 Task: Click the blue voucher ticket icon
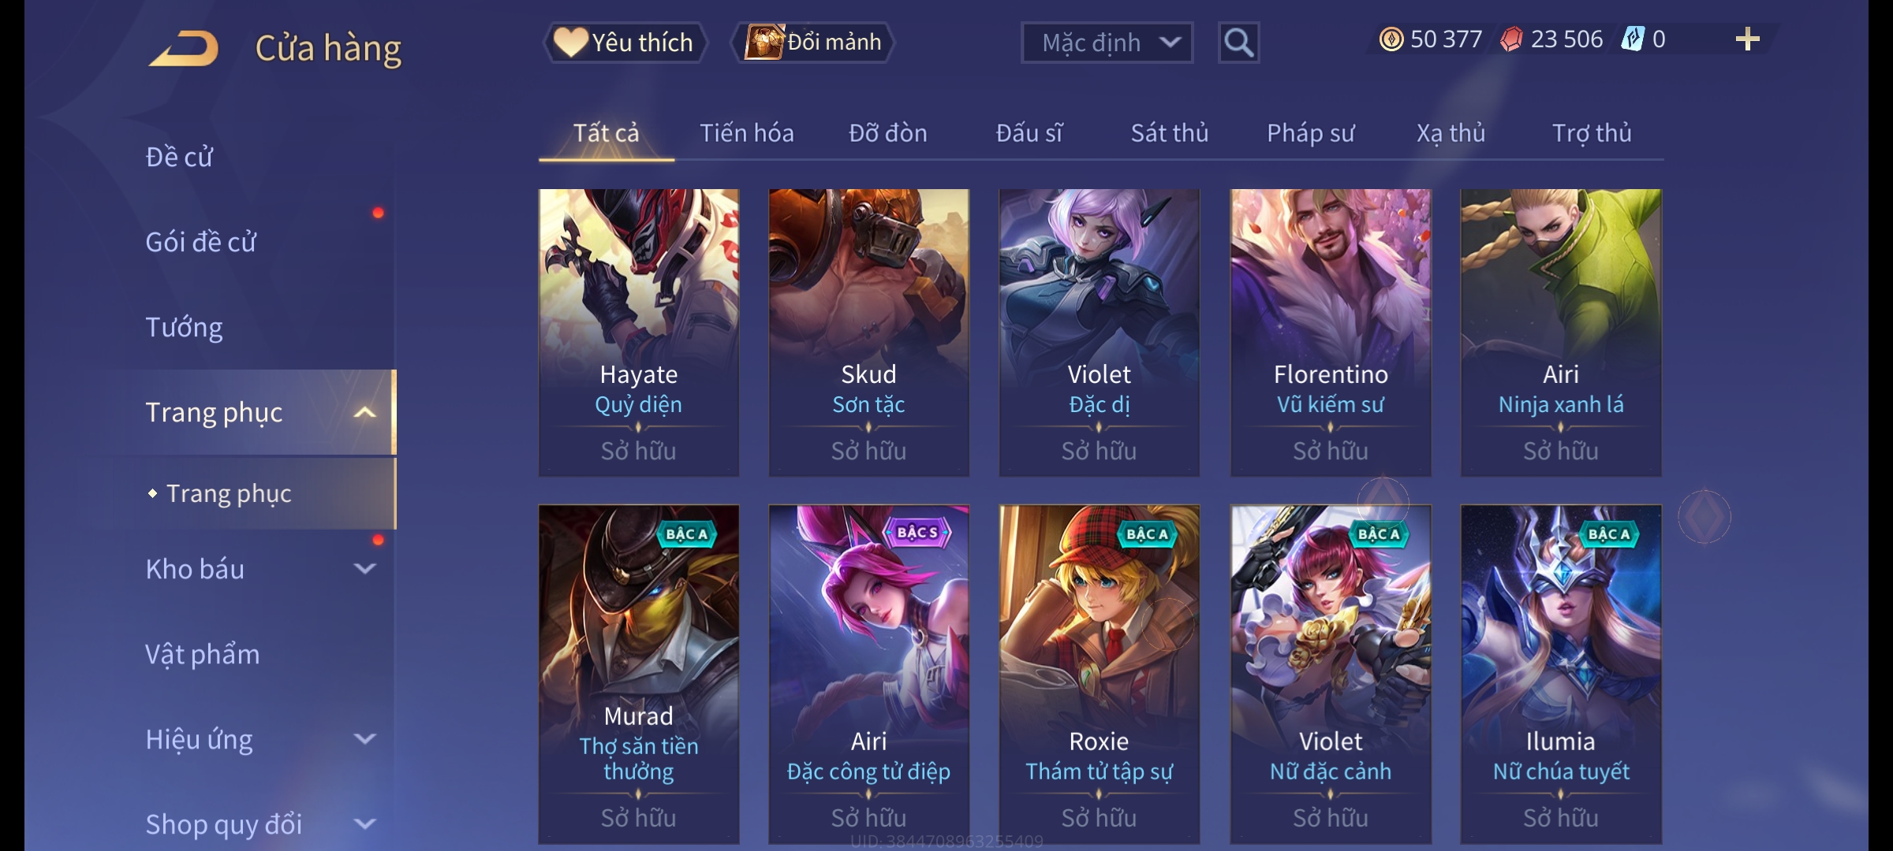point(1633,39)
